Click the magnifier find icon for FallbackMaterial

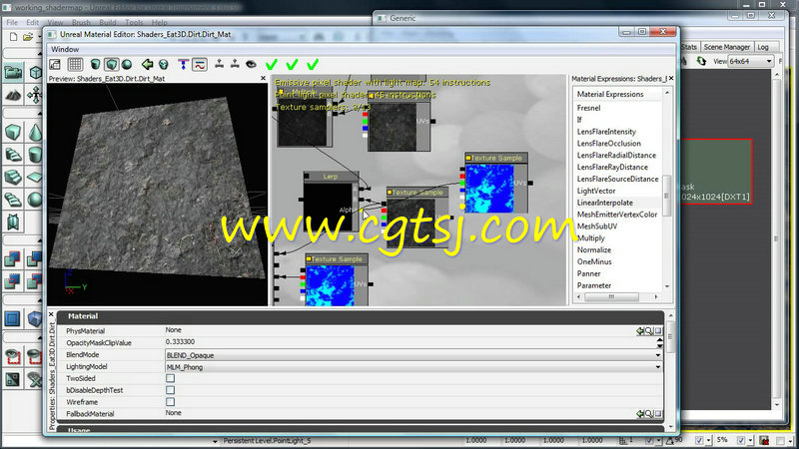tap(648, 414)
